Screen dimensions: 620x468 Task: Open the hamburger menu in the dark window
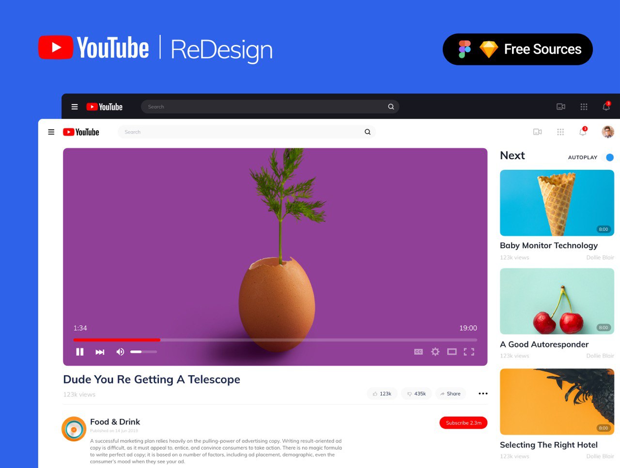(75, 107)
